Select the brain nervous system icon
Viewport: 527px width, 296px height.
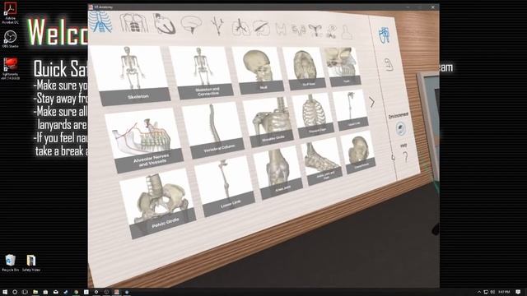pos(192,25)
